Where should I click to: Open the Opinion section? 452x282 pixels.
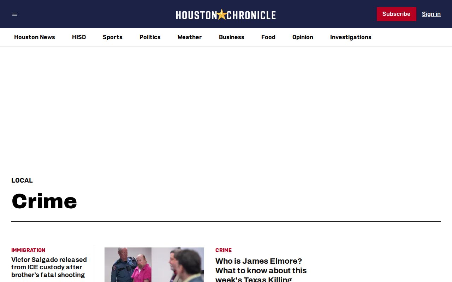303,37
